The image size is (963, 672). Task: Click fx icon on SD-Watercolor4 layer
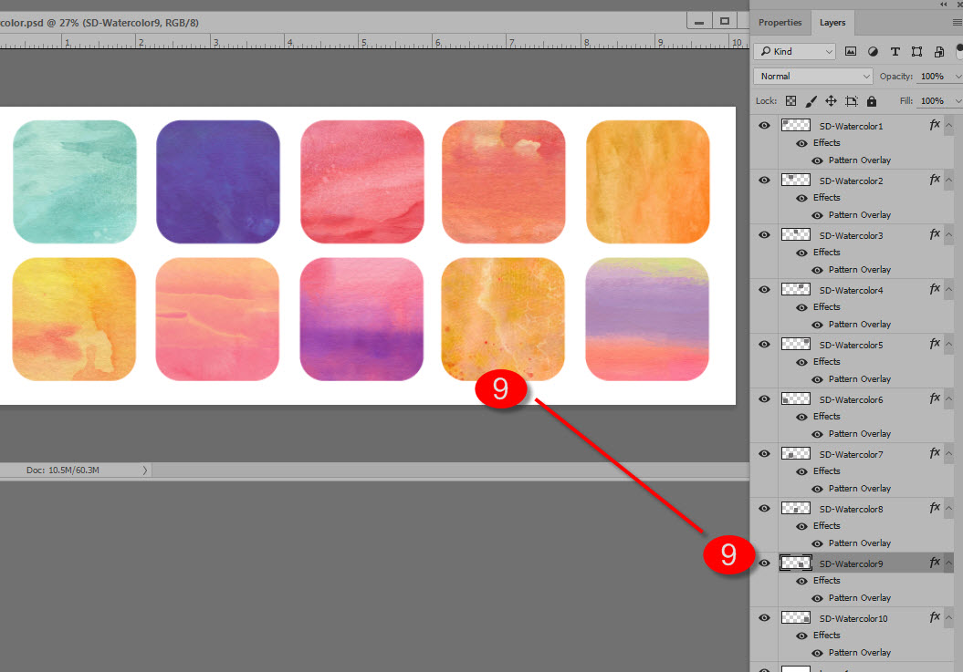click(935, 288)
